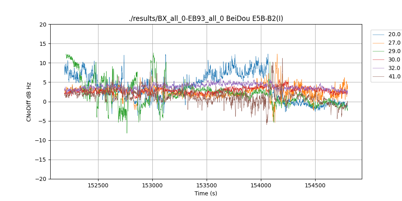
Task: Click the purple line sample for 32.0
Action: tap(379, 68)
